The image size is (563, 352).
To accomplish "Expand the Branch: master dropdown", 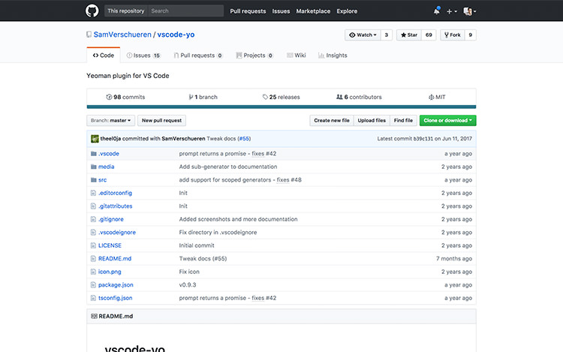I will [110, 121].
